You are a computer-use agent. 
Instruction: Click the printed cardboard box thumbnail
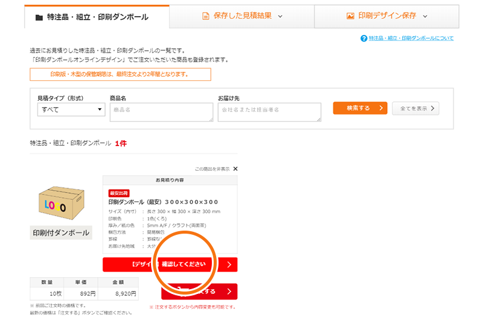tap(62, 203)
